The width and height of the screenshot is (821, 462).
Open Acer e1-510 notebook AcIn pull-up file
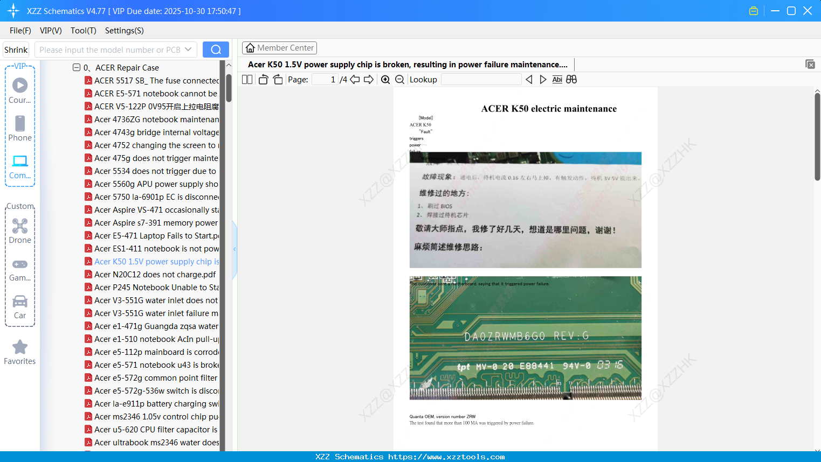click(156, 339)
